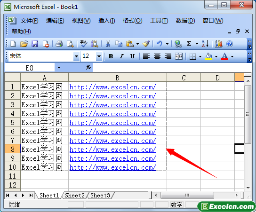Viewport: 256px width, 212px height.
Task: Launch the Chart Wizard
Action: click(219, 44)
